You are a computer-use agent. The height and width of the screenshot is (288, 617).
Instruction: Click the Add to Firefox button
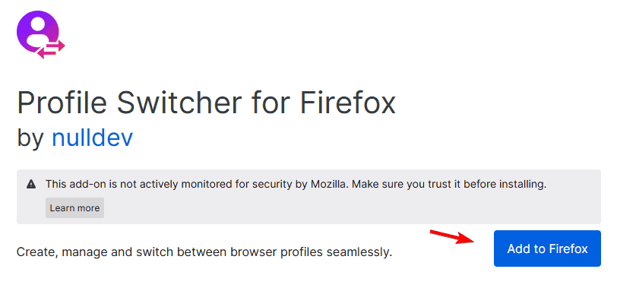click(x=547, y=248)
